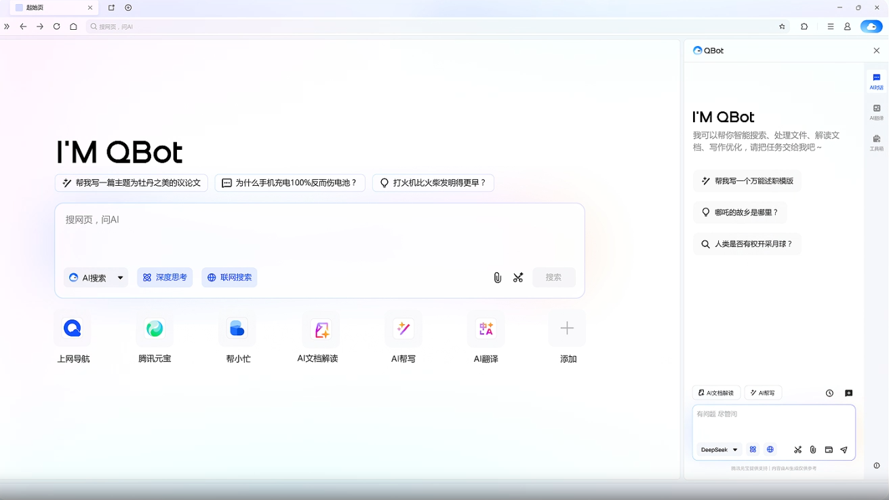The height and width of the screenshot is (500, 889).
Task: Ask the suggested question 哪吒的故乡是哪里？
Action: (740, 212)
